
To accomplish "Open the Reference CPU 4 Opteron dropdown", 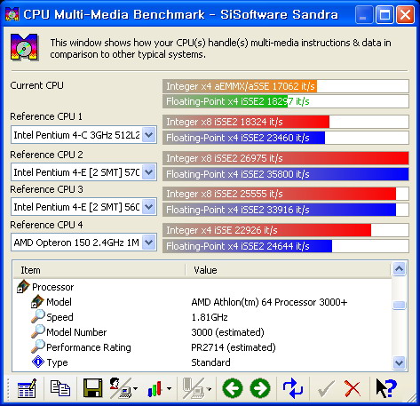I will click(149, 243).
